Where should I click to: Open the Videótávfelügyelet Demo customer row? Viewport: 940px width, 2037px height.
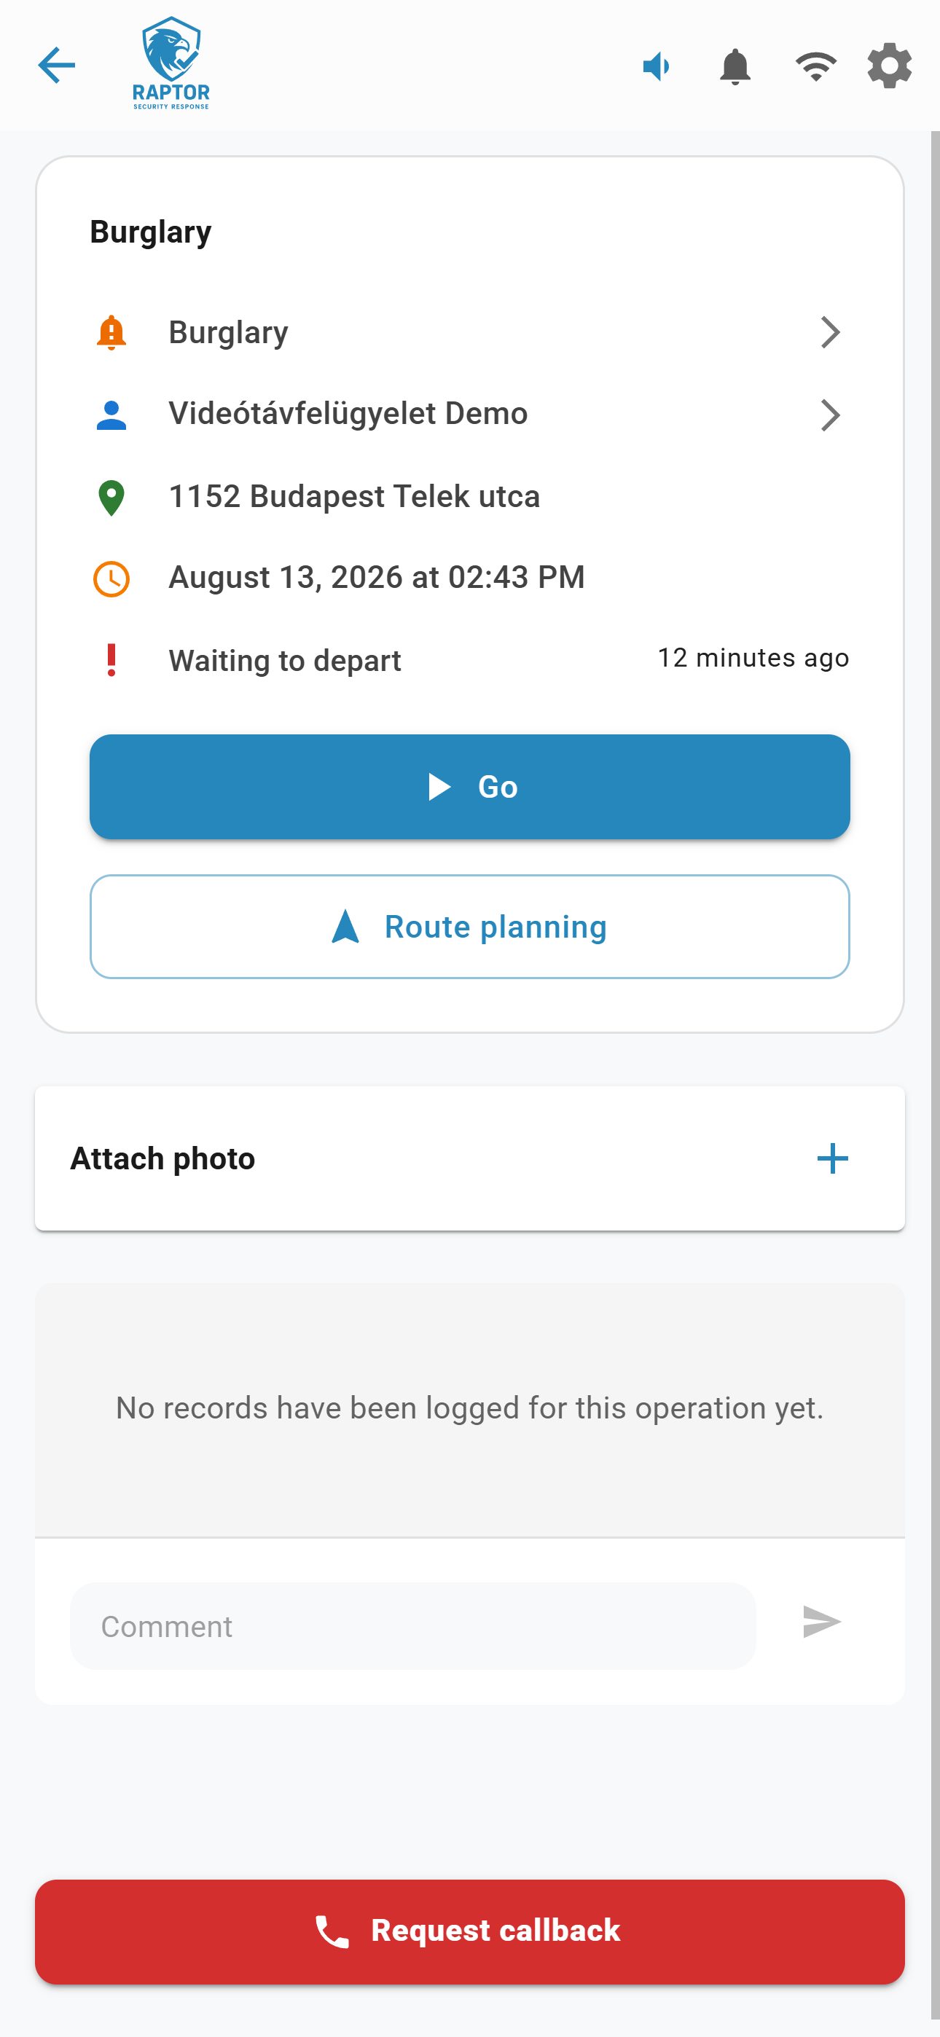[470, 415]
